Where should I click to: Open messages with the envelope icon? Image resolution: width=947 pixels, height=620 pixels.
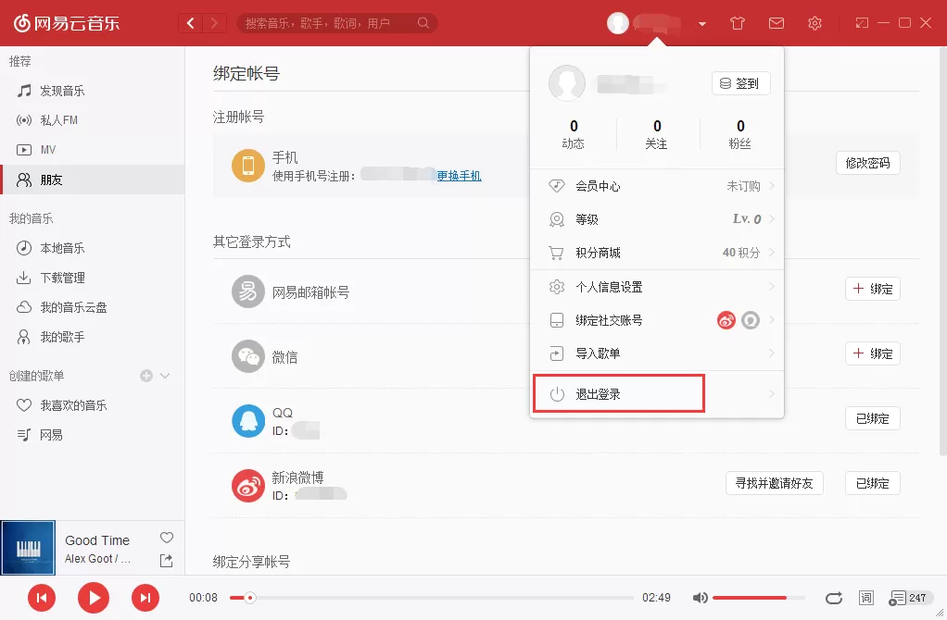point(777,23)
